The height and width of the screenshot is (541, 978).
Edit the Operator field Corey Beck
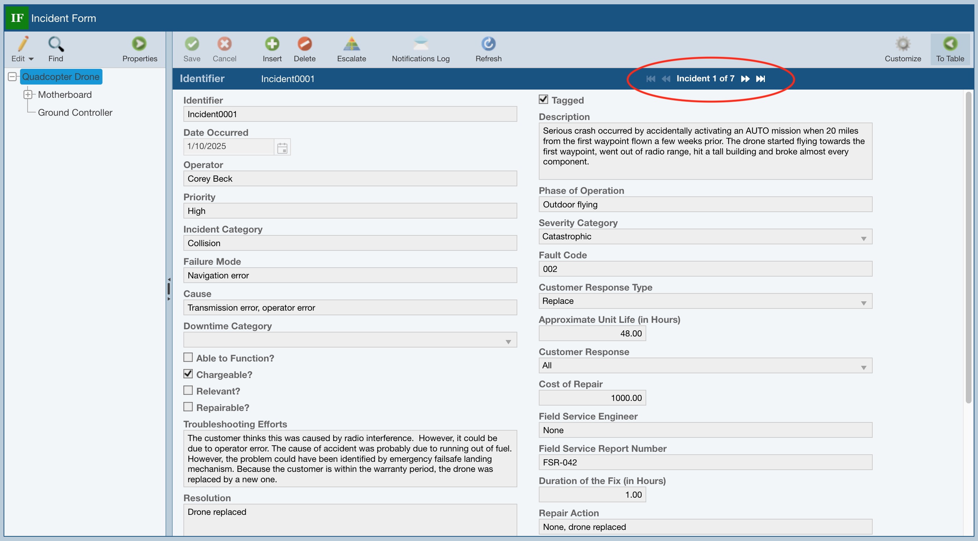tap(350, 178)
